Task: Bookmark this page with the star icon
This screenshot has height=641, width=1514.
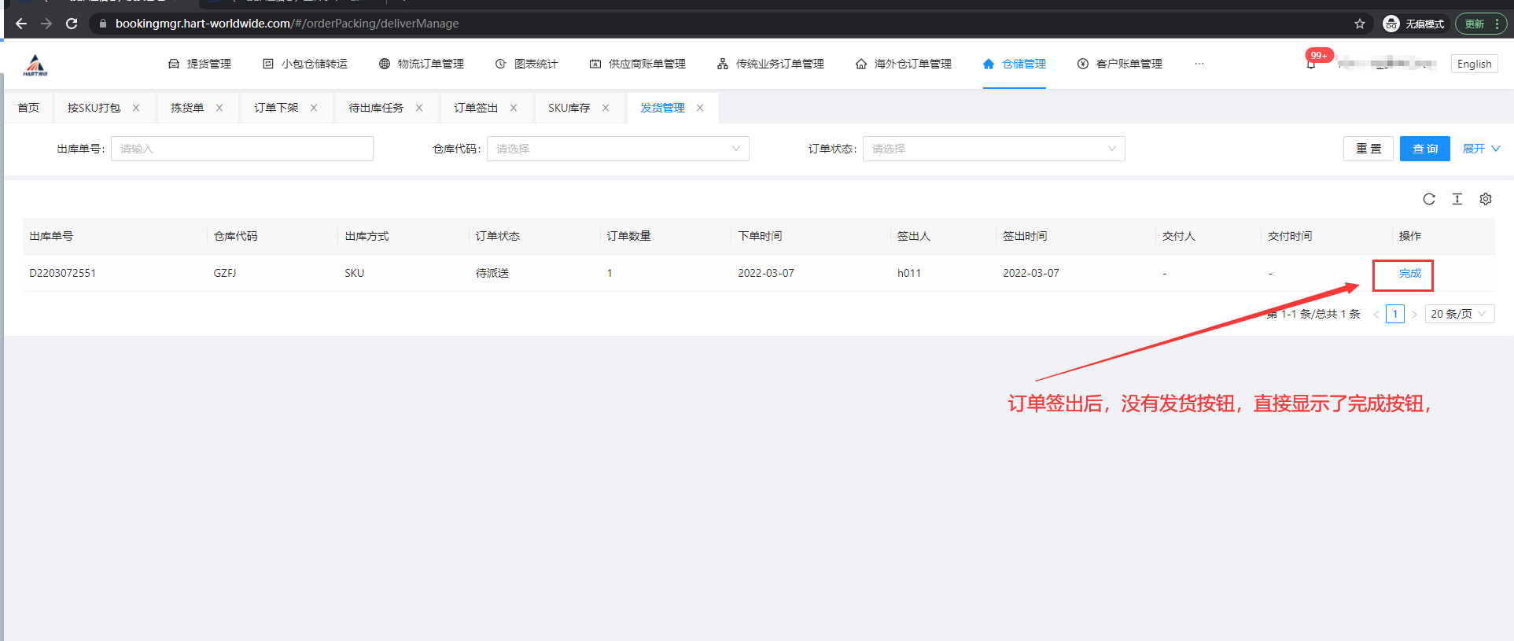Action: coord(1359,24)
